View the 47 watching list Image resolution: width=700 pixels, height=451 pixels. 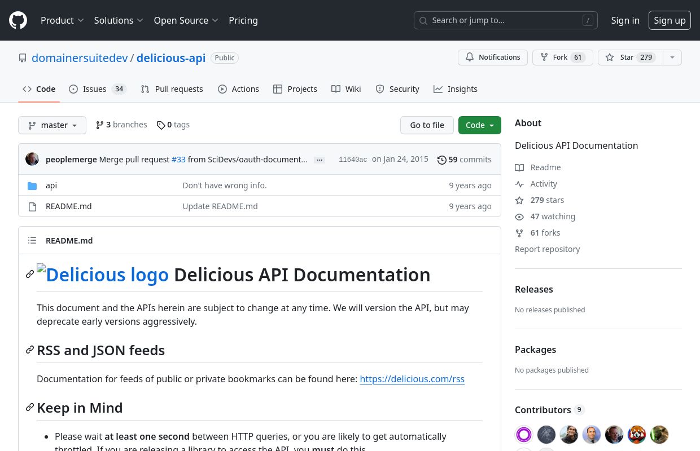pyautogui.click(x=545, y=216)
